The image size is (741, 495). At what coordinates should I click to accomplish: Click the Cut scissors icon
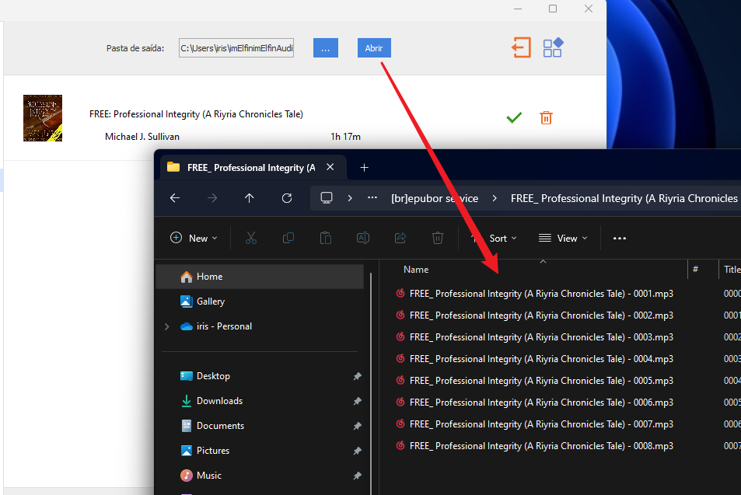point(251,238)
